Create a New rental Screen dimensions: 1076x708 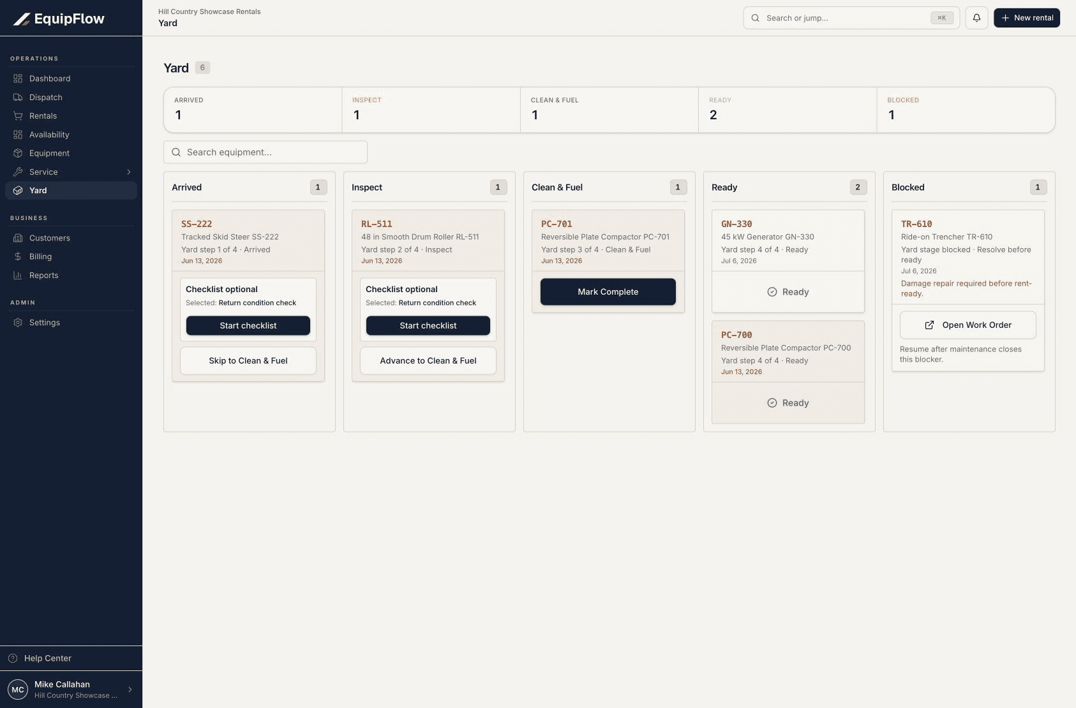1027,18
